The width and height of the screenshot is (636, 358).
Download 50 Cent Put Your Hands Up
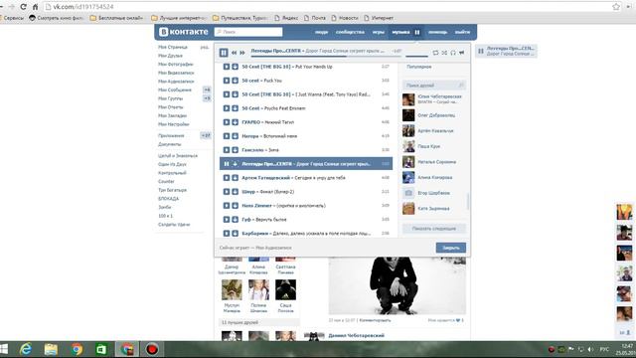click(x=235, y=67)
